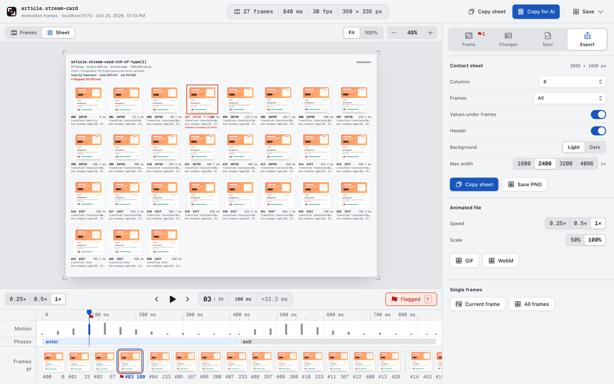Screen dimensions: 614x384
Task: Click the Fit zoom button
Action: [352, 33]
